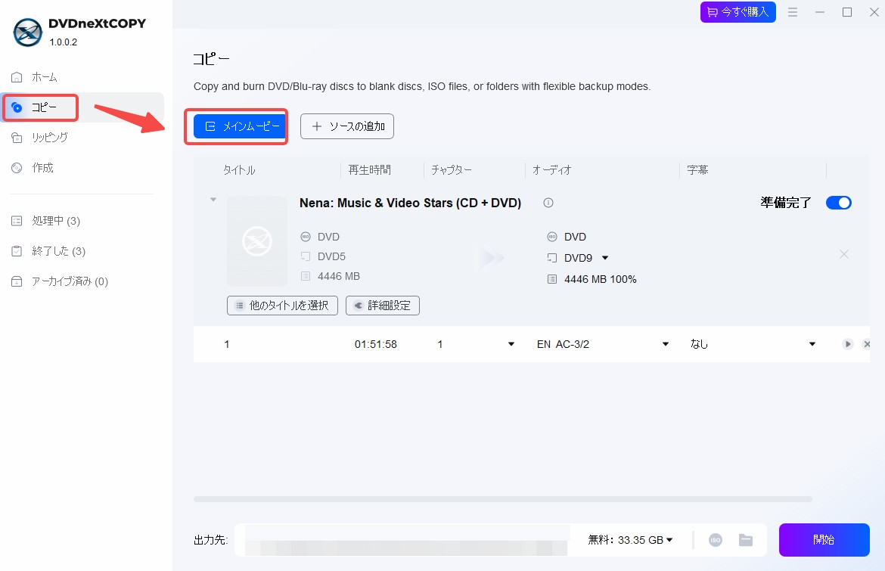
Task: Click the disc thumbnail placeholder
Action: click(257, 241)
